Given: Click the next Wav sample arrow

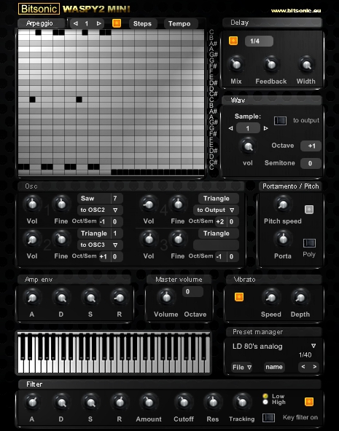Looking at the screenshot, I should [265, 128].
